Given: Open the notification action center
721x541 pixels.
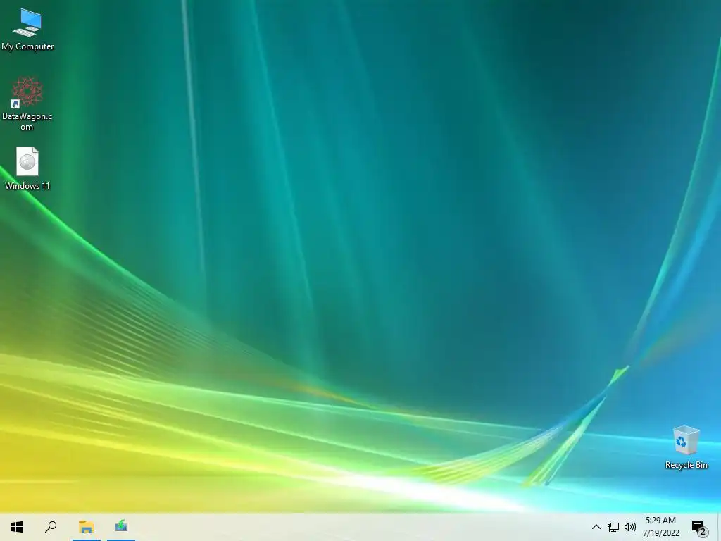Looking at the screenshot, I should (699, 527).
